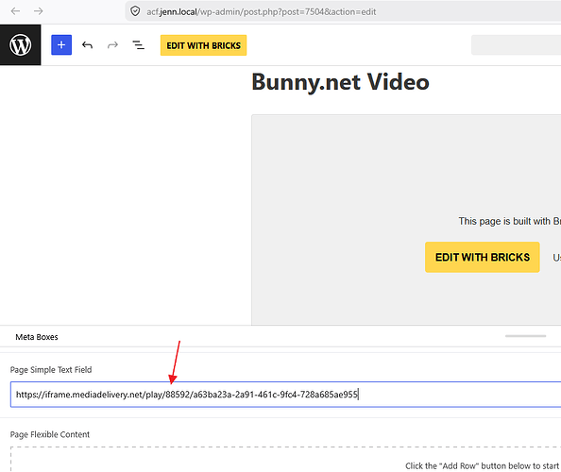Click the Page Simple Text Field label
561x472 pixels.
click(x=51, y=370)
